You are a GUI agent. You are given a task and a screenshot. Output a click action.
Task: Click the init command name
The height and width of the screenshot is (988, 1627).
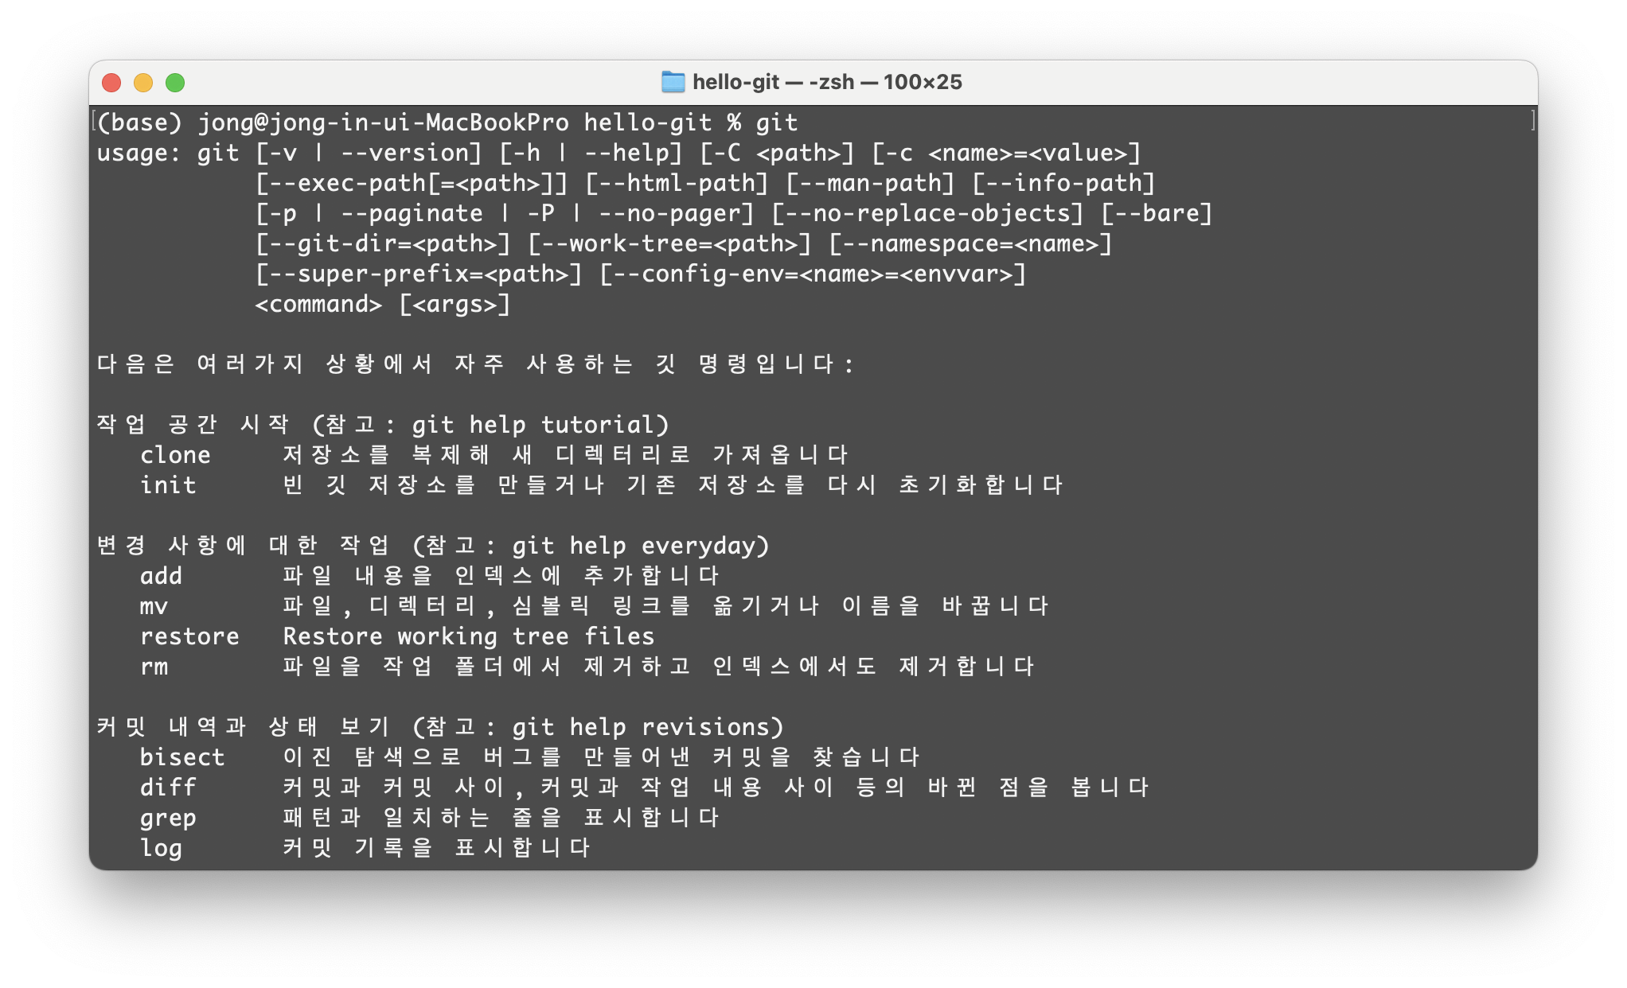tap(168, 485)
